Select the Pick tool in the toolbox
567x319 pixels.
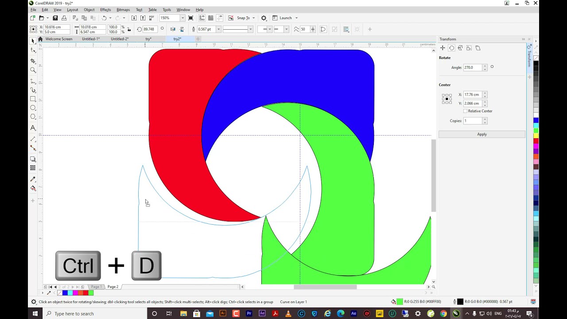[x=33, y=41]
